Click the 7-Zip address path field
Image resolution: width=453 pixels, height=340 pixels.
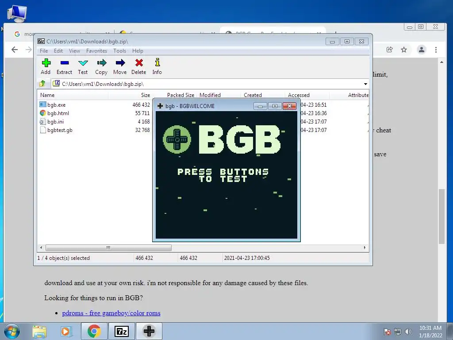tap(210, 84)
